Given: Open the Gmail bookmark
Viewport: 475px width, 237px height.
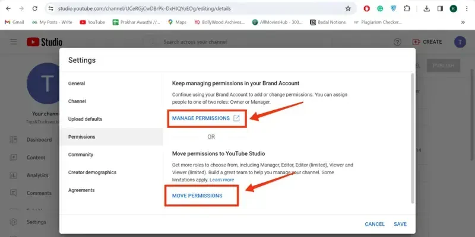Looking at the screenshot, I should (14, 22).
